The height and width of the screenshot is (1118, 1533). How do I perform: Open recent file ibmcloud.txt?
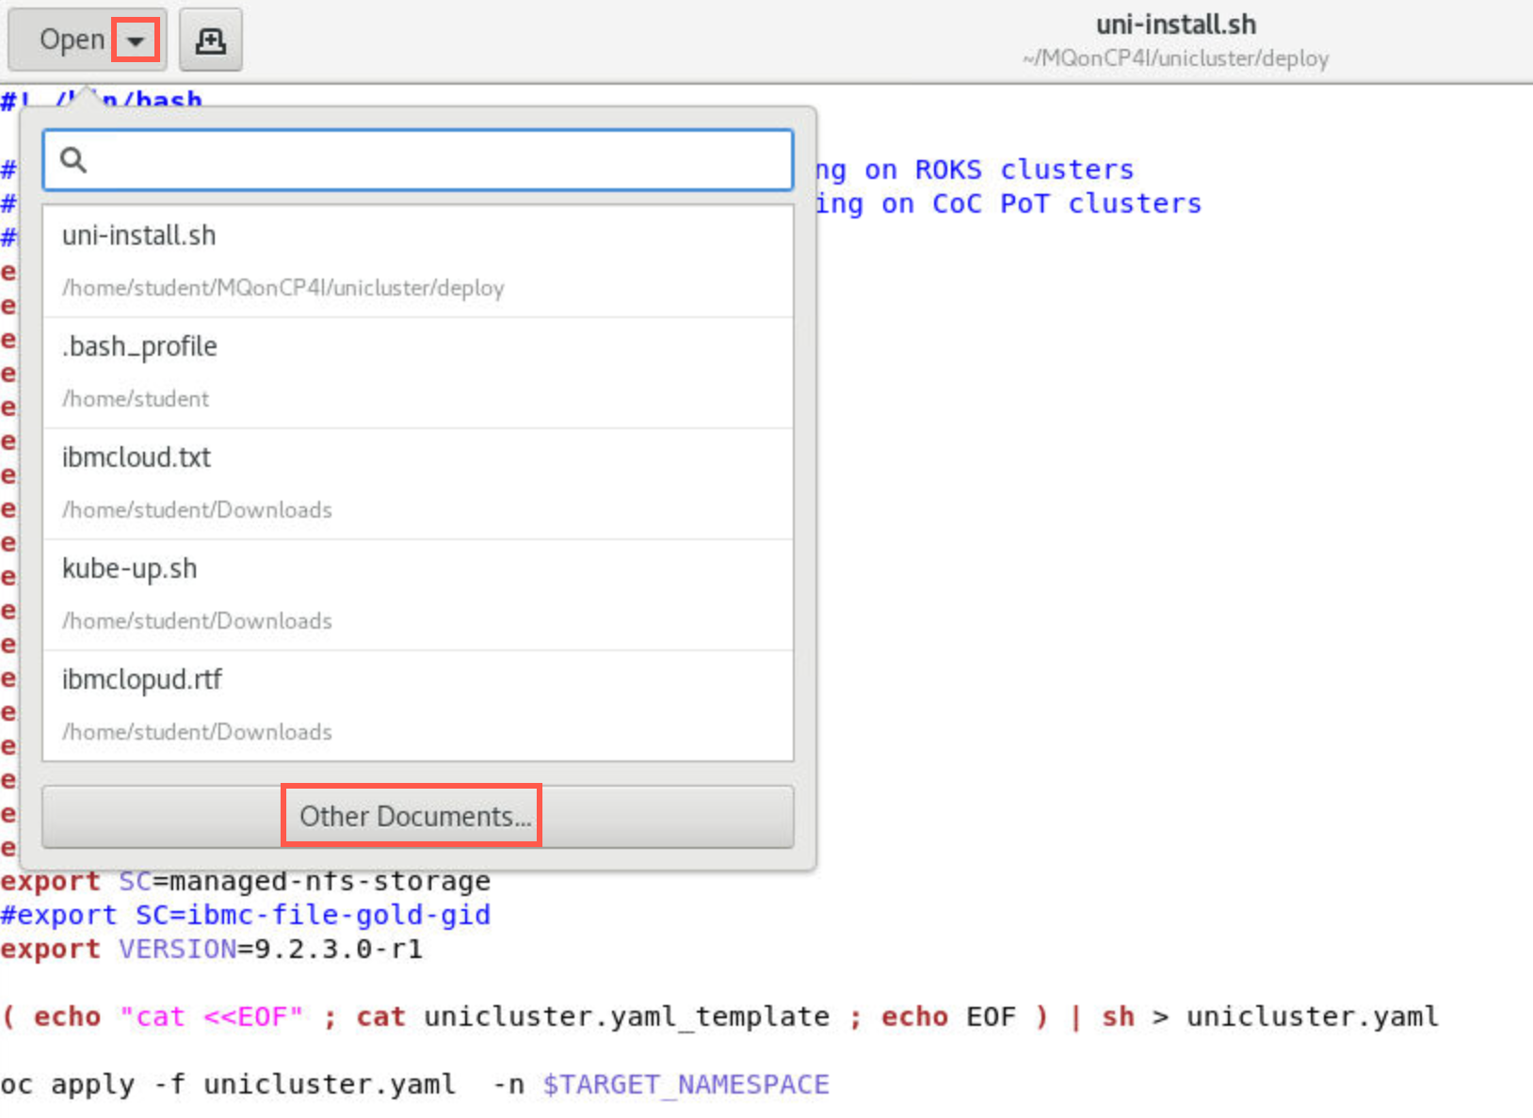point(418,484)
